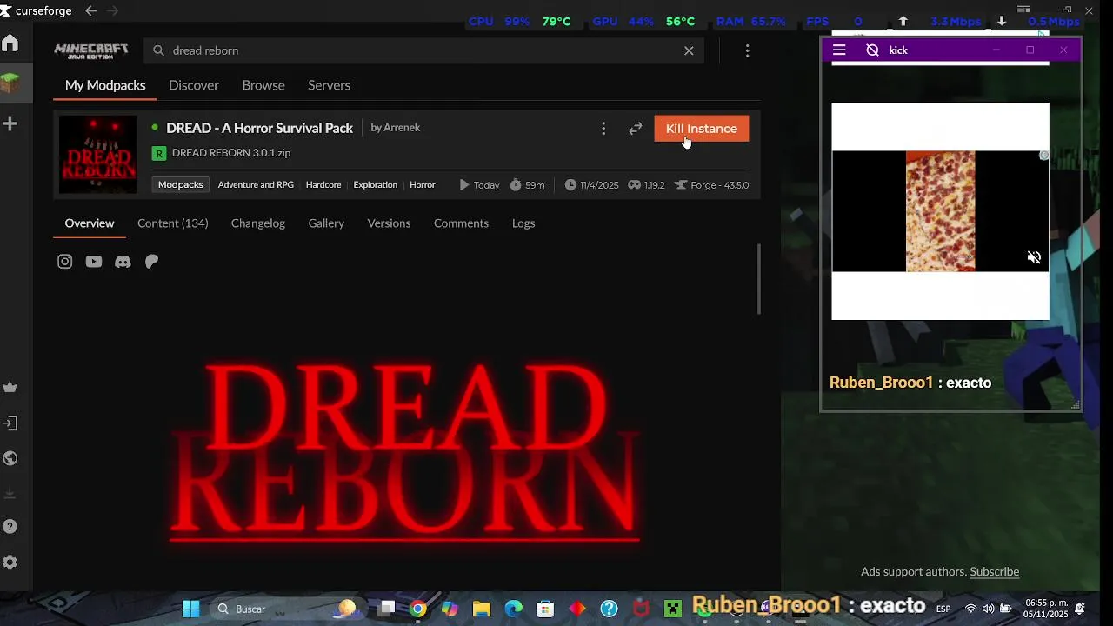Open the three-dot menu beside search bar
This screenshot has width=1113, height=626.
pos(747,50)
